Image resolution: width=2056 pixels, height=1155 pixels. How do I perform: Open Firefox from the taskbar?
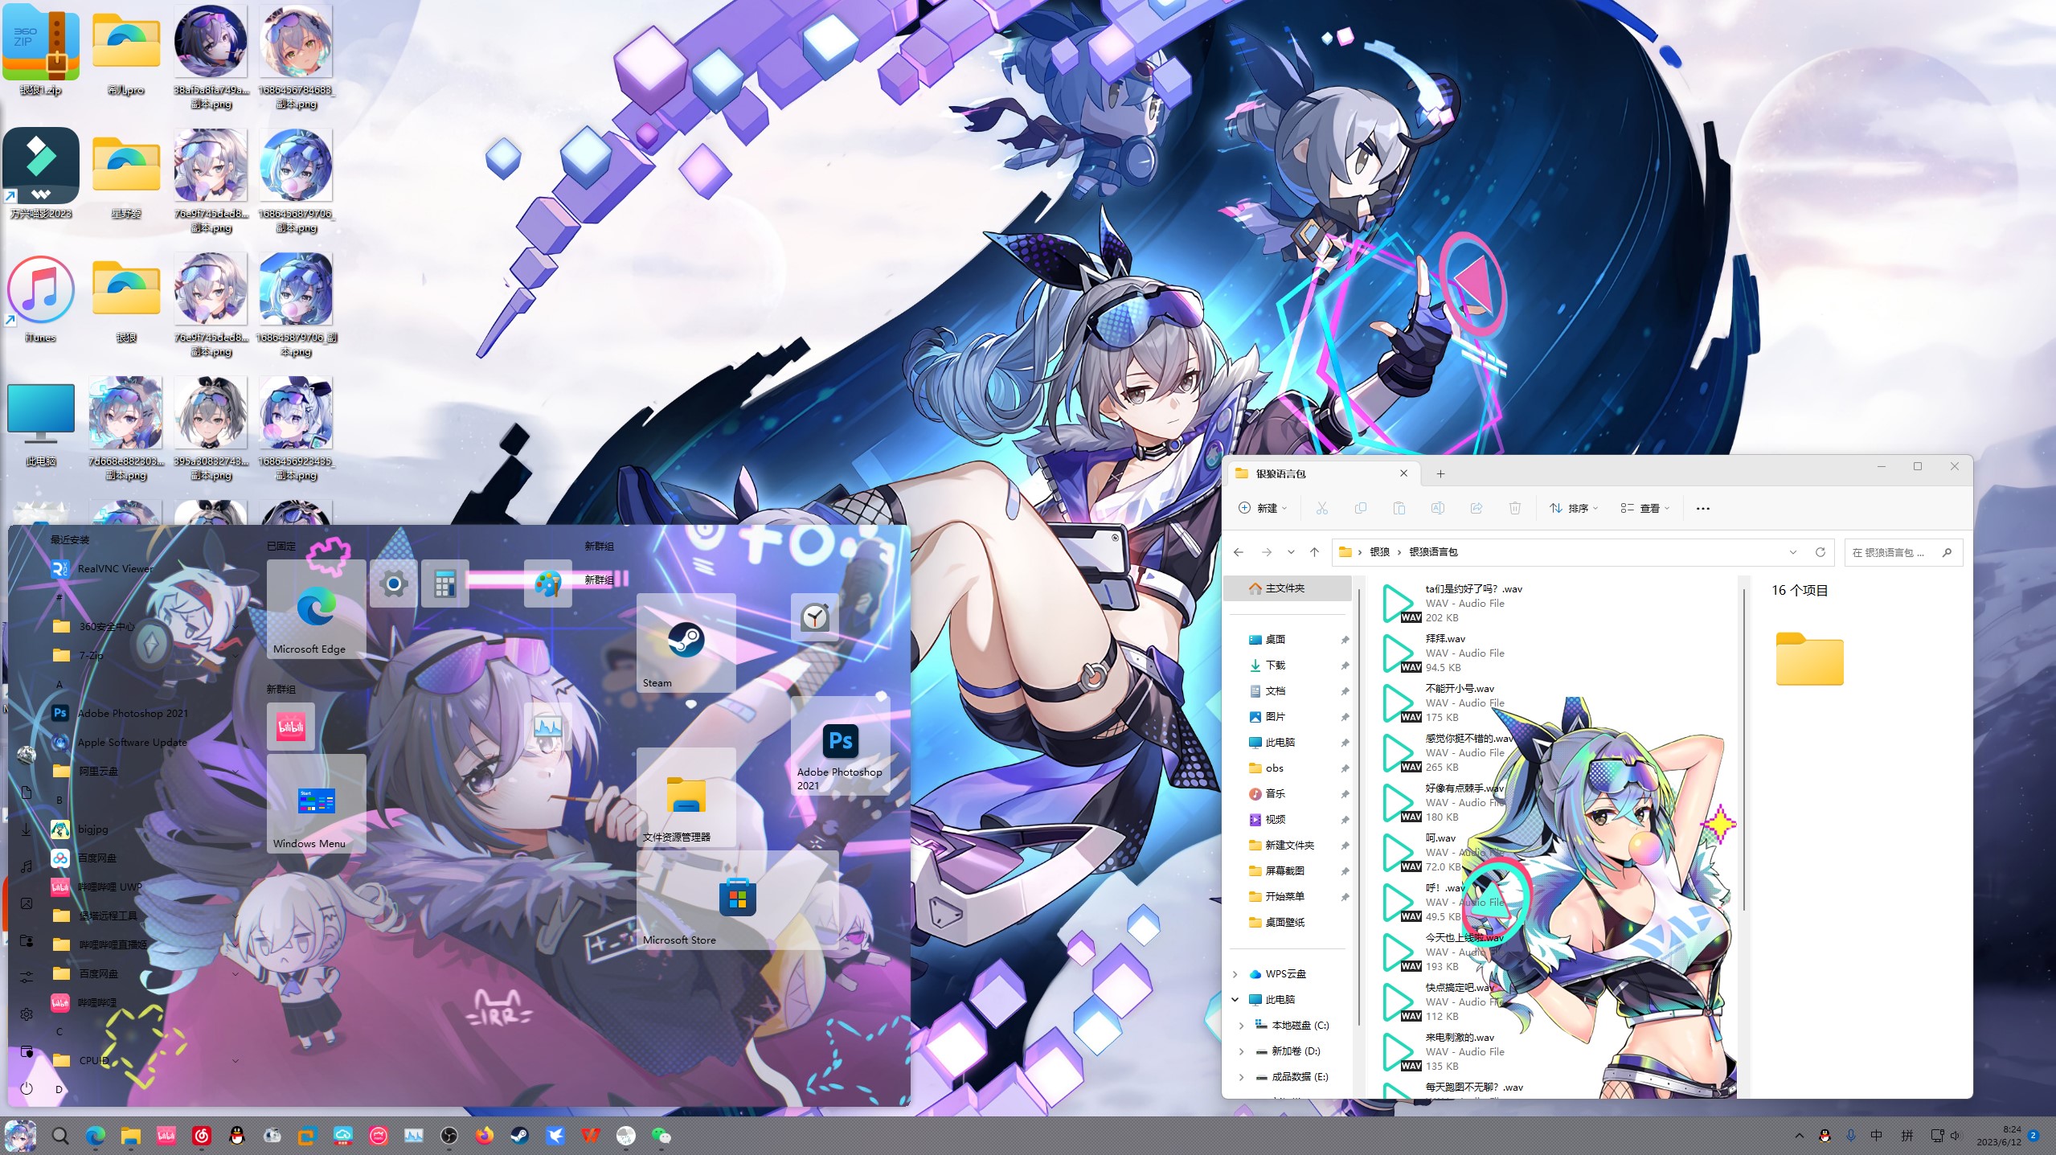[x=484, y=1136]
